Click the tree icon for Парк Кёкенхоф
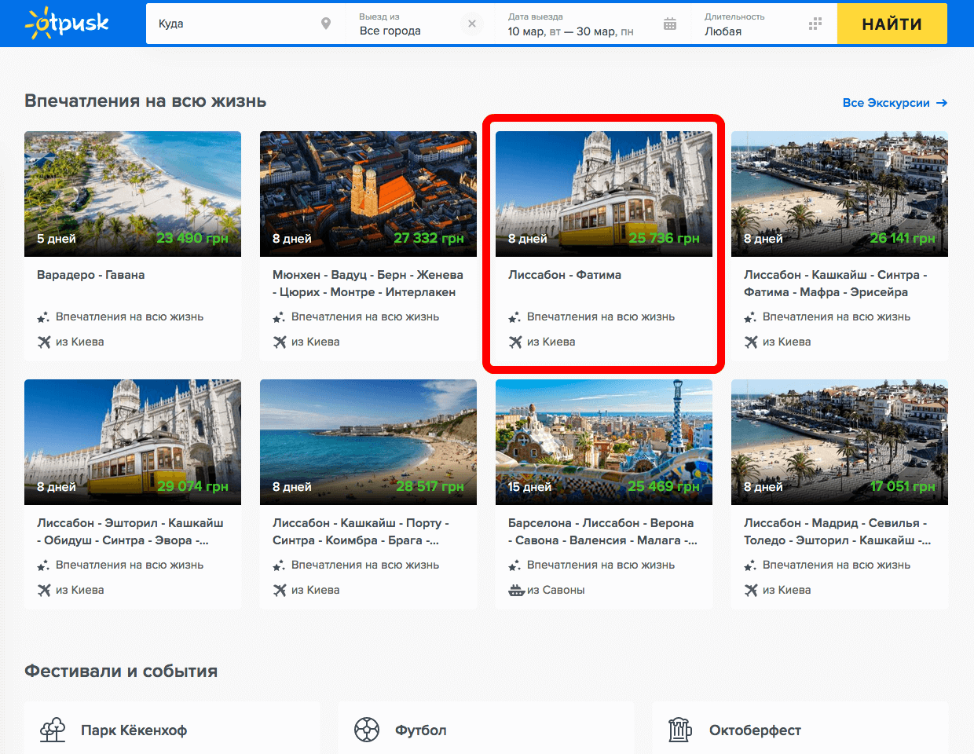This screenshot has height=754, width=974. click(x=53, y=730)
